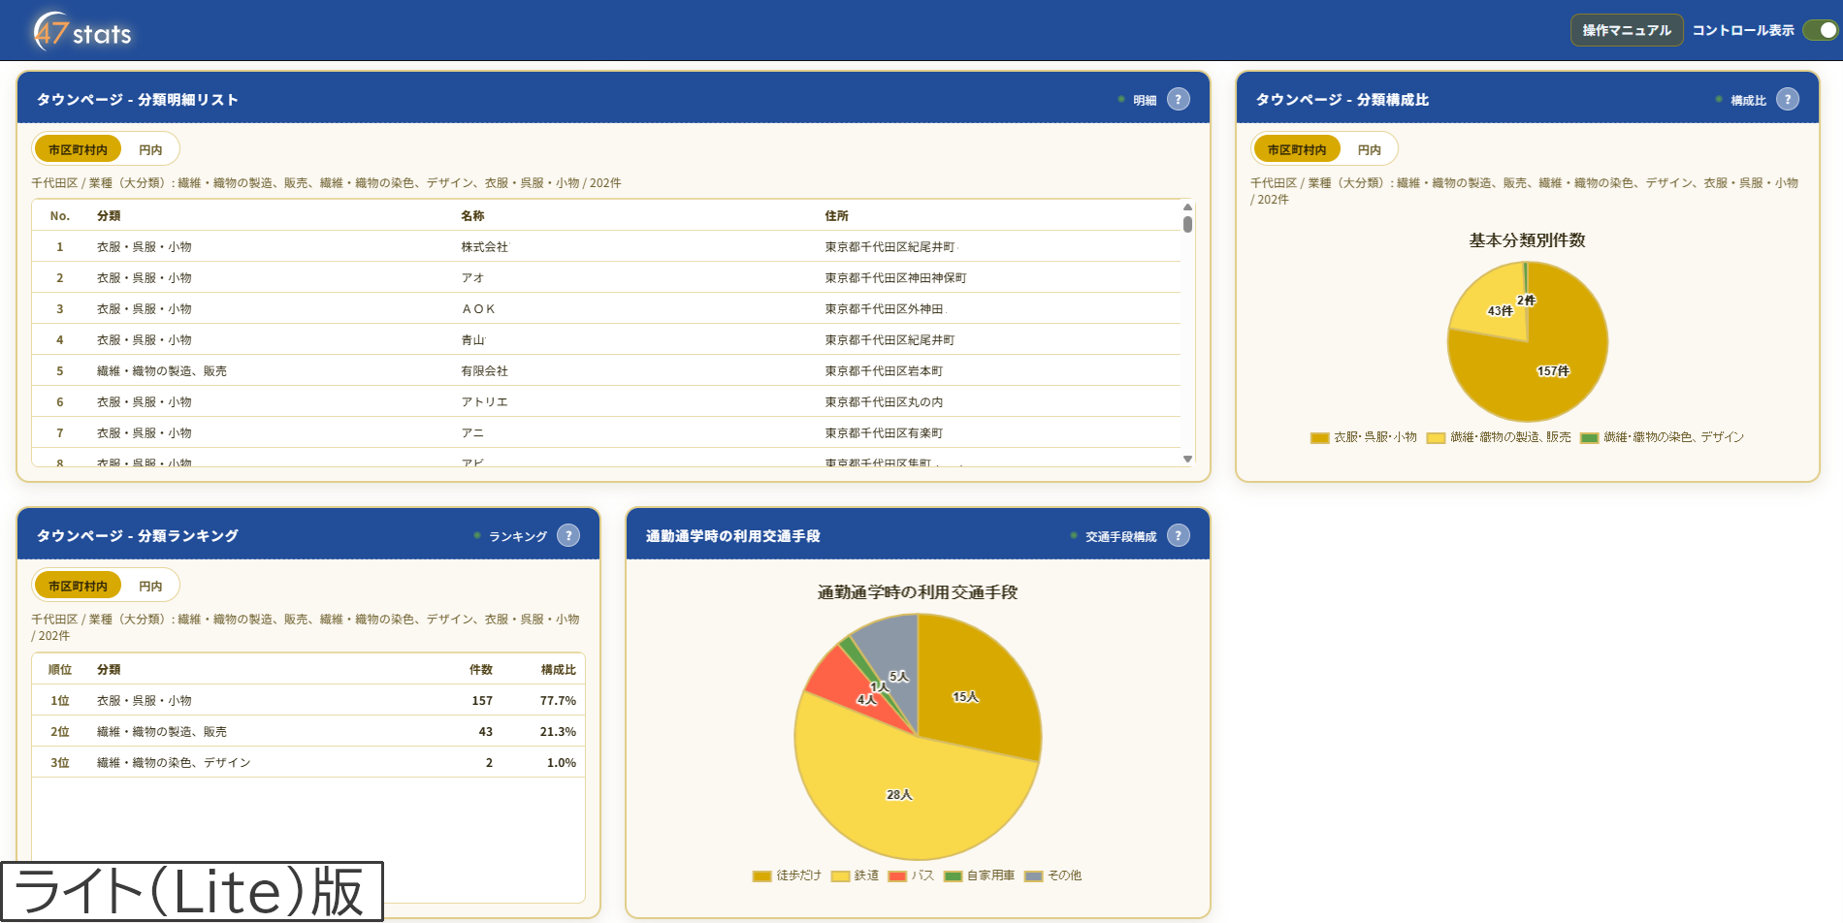Viewport: 1843px width, 923px height.
Task: Select ranking row 2位 繊維・織物の製造、販売
Action: tap(308, 732)
